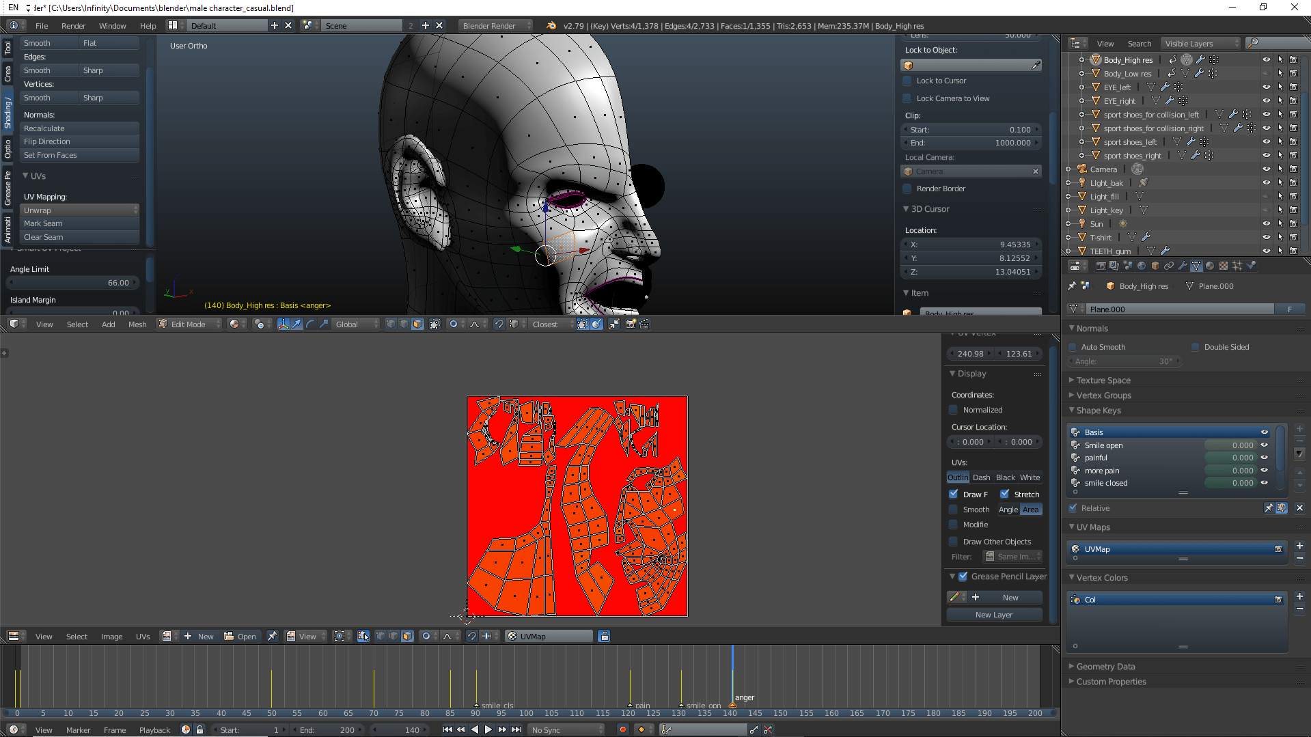Viewport: 1311px width, 737px height.
Task: Open the Window menu
Action: coord(113,25)
